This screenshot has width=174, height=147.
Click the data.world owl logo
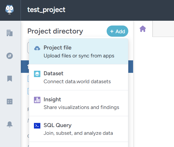pyautogui.click(x=10, y=10)
